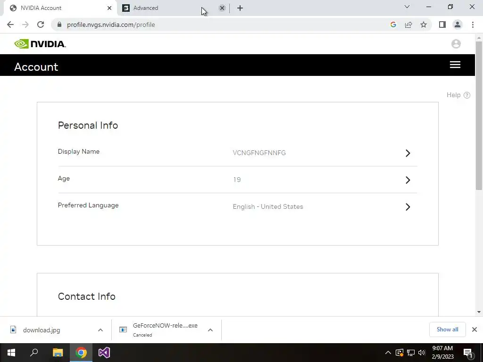Open the Chrome side panel
Image resolution: width=483 pixels, height=362 pixels.
[x=442, y=25]
